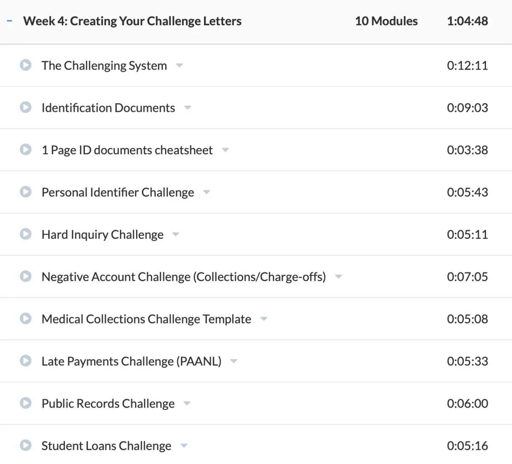Click play icon beside Late Payments Challenge (PAANL)
The height and width of the screenshot is (464, 512).
(x=26, y=361)
